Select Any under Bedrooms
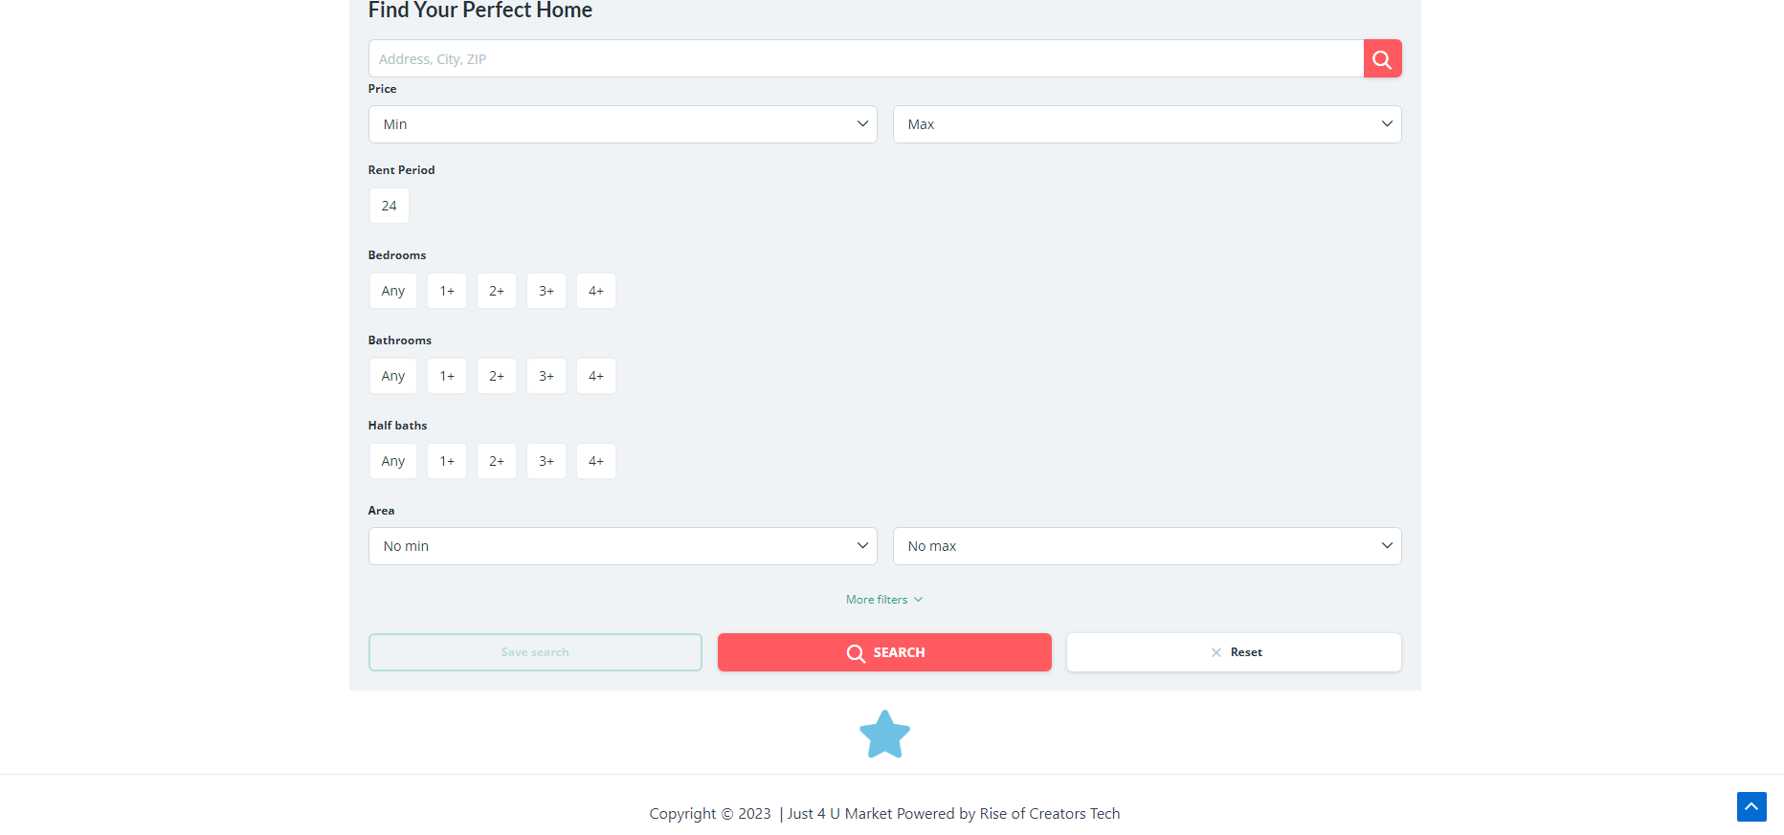Image resolution: width=1784 pixels, height=835 pixels. pyautogui.click(x=392, y=291)
